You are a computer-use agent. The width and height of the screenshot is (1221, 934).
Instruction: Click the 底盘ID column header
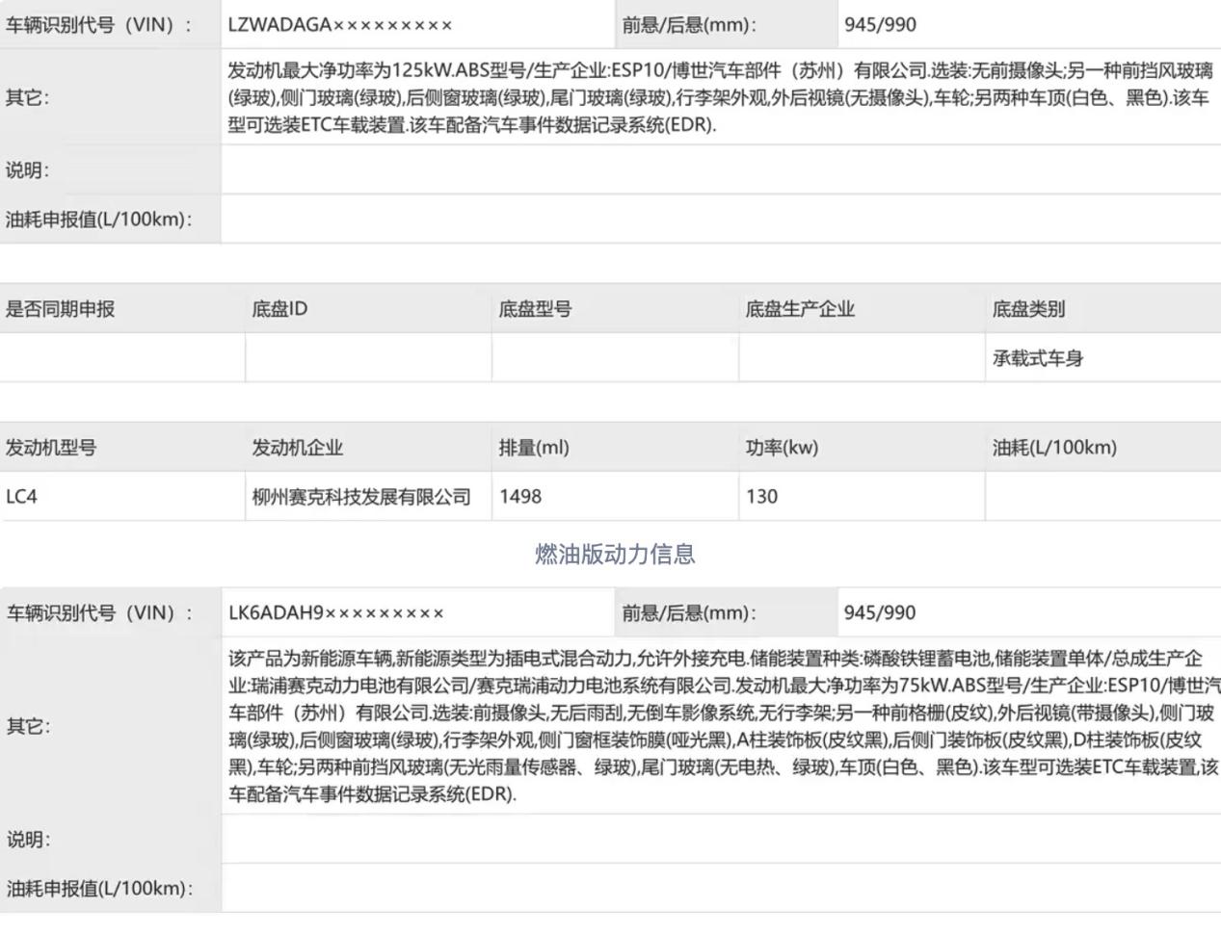click(x=279, y=309)
